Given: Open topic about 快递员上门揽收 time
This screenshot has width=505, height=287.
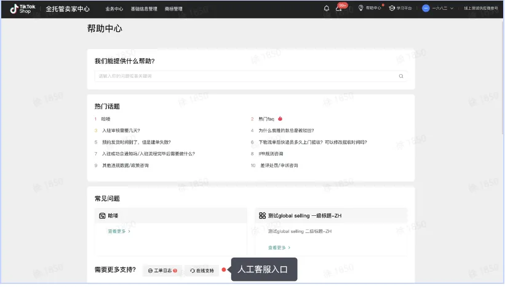Looking at the screenshot, I should point(312,142).
